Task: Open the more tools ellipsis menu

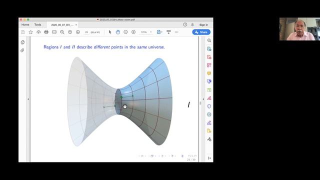Action: coord(176,32)
